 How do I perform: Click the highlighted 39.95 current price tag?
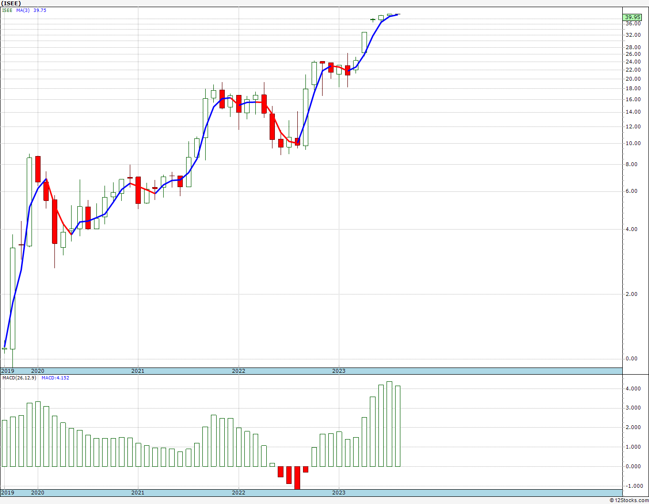click(632, 18)
